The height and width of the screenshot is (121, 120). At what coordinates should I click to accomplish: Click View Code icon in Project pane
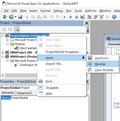click(4, 29)
